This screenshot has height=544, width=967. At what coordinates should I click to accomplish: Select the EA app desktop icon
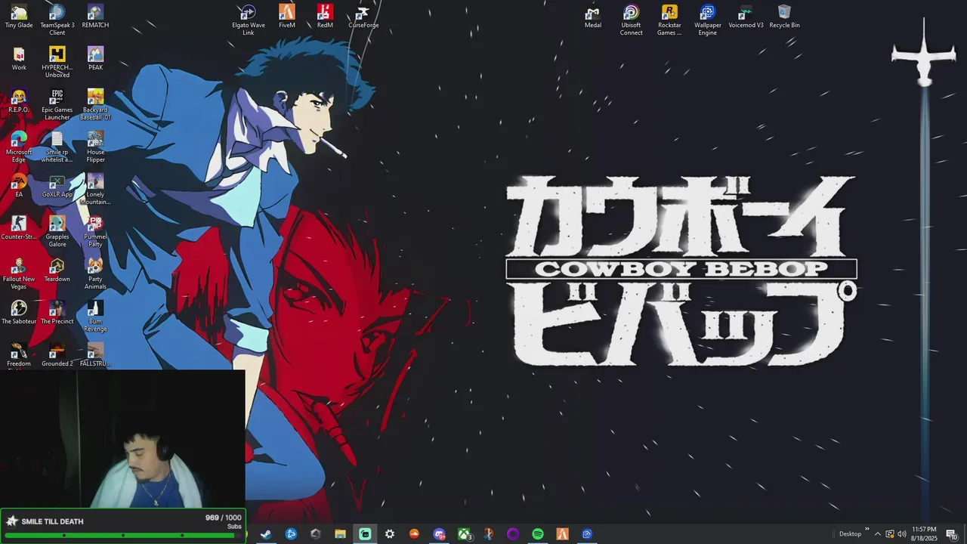click(19, 186)
